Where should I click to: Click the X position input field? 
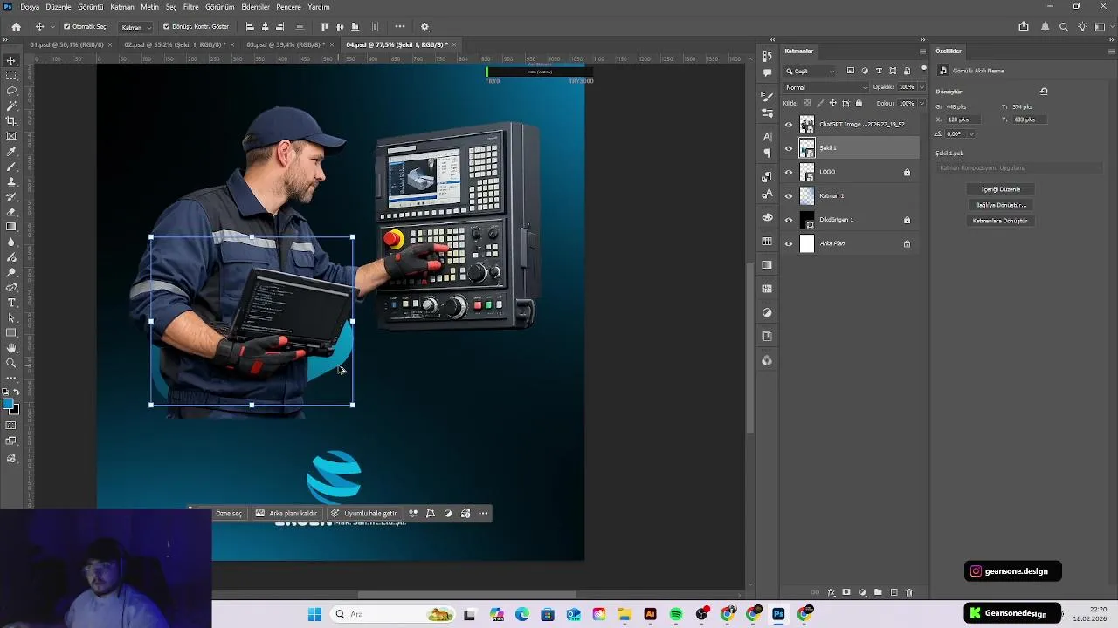point(964,119)
